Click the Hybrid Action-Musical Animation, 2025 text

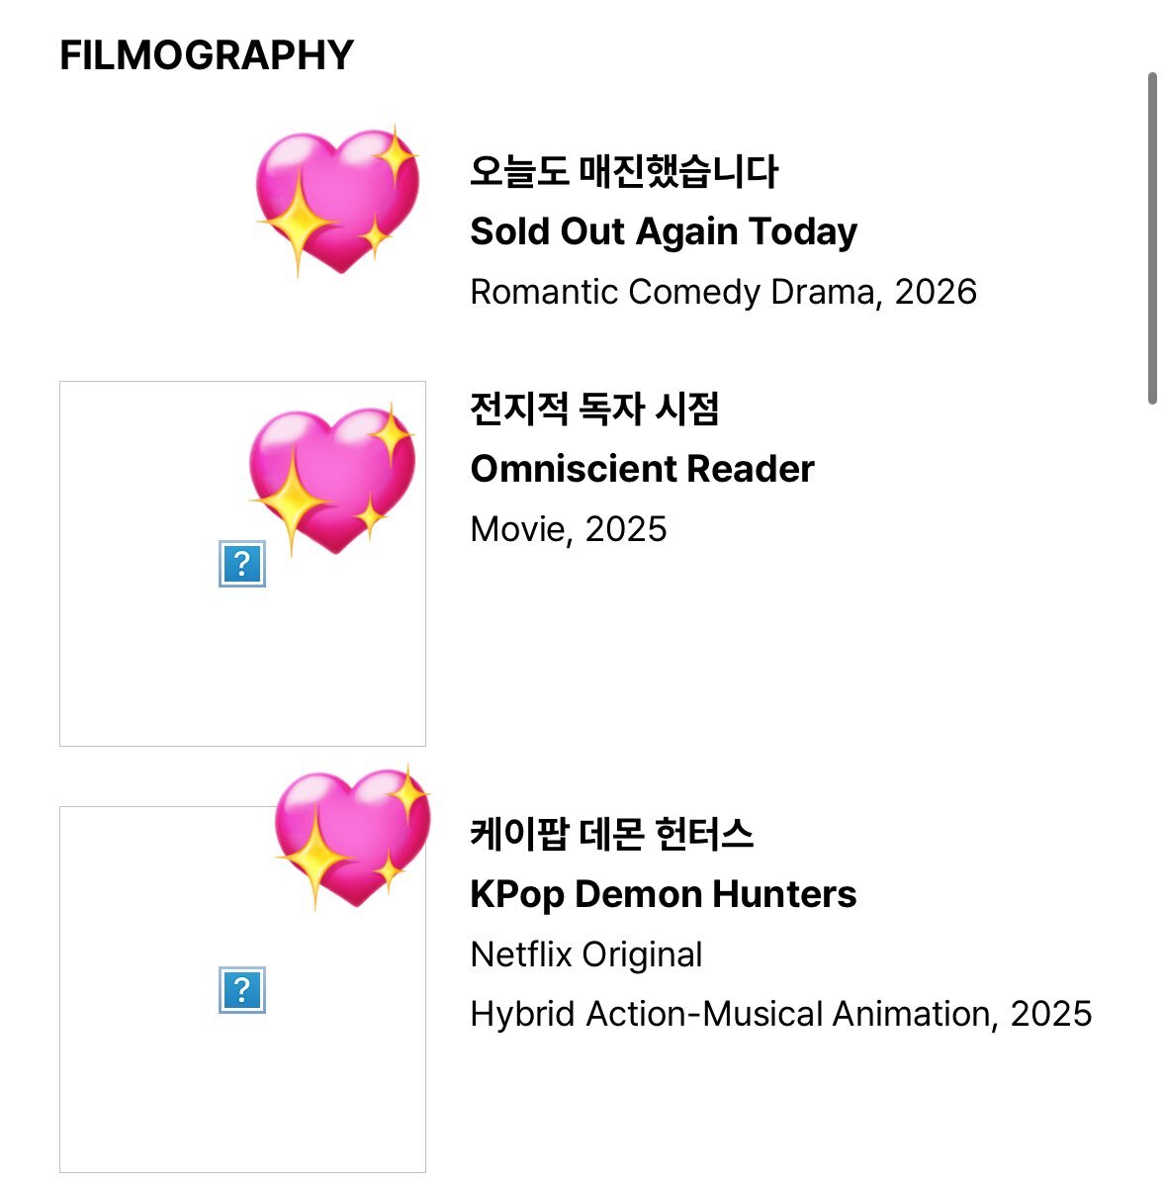click(x=781, y=1014)
